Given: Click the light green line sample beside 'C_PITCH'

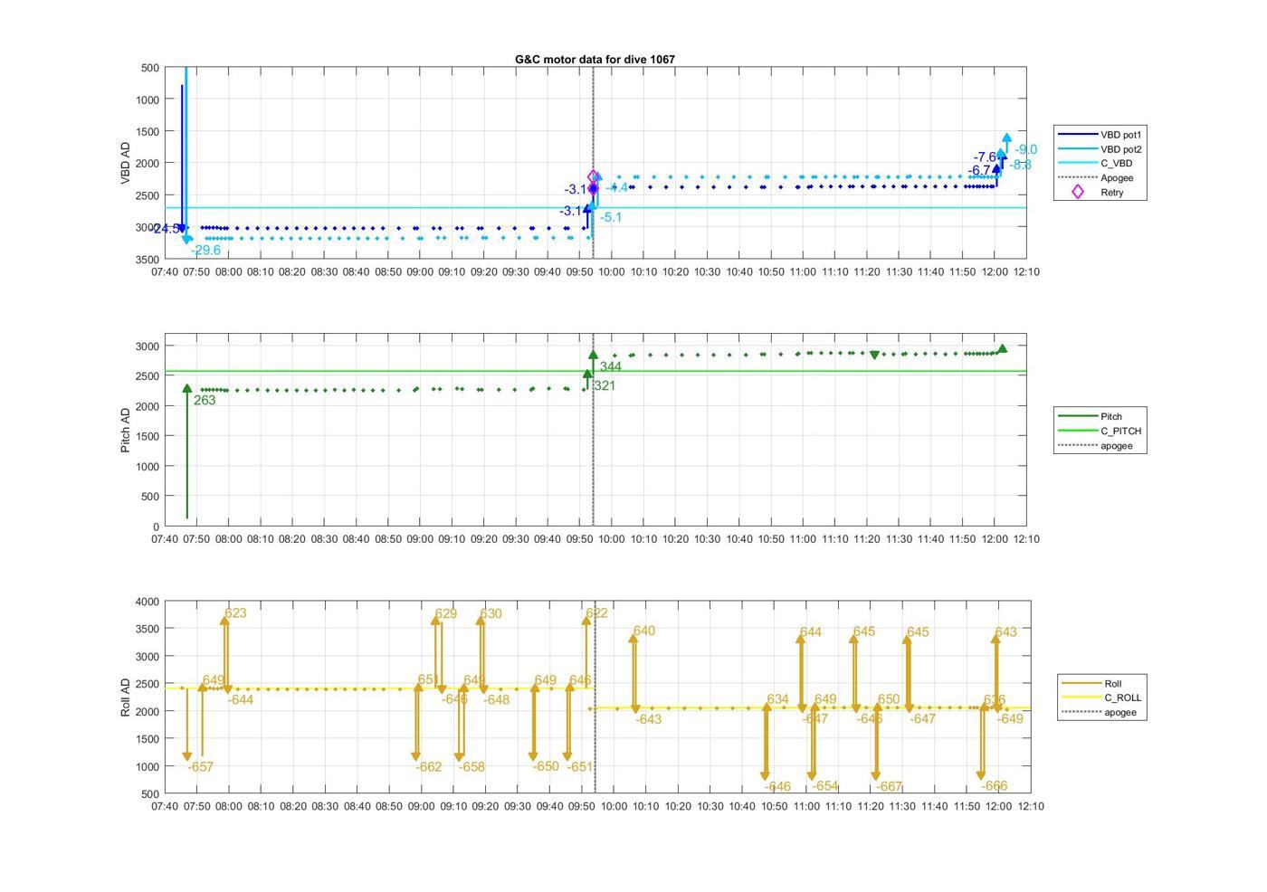Looking at the screenshot, I should 1077,432.
